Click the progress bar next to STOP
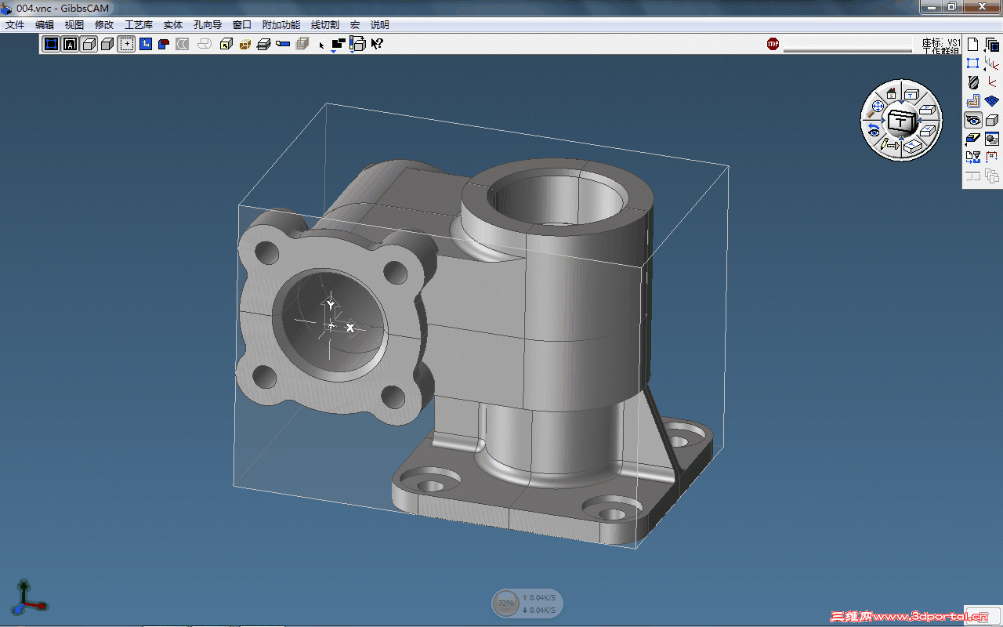The width and height of the screenshot is (1003, 627). tap(848, 45)
